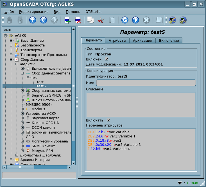Image resolution: width=206 pixels, height=187 pixels.
Task: Expand the "ModBus" module node
Action: pyautogui.click(x=22, y=109)
